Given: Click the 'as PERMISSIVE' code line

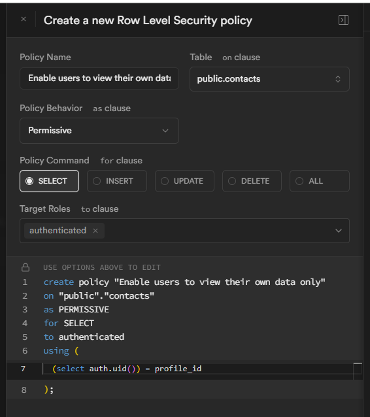Looking at the screenshot, I should coord(76,310).
